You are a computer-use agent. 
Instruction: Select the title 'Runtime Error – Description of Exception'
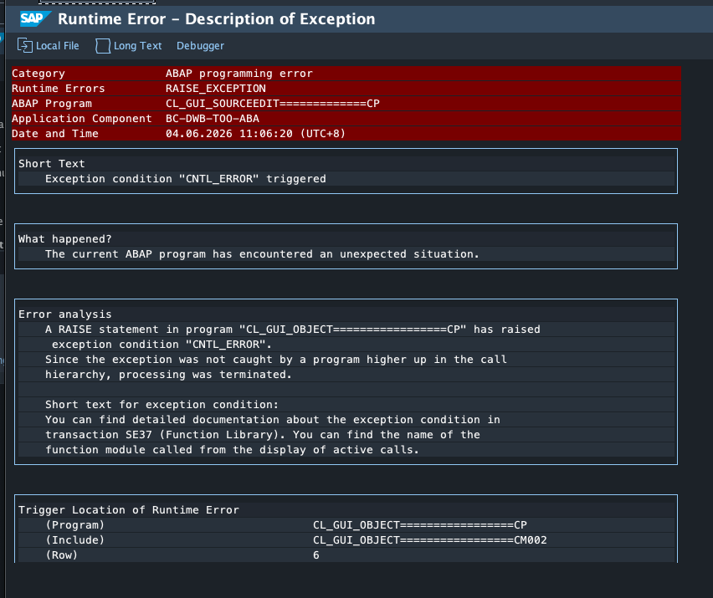coord(217,19)
